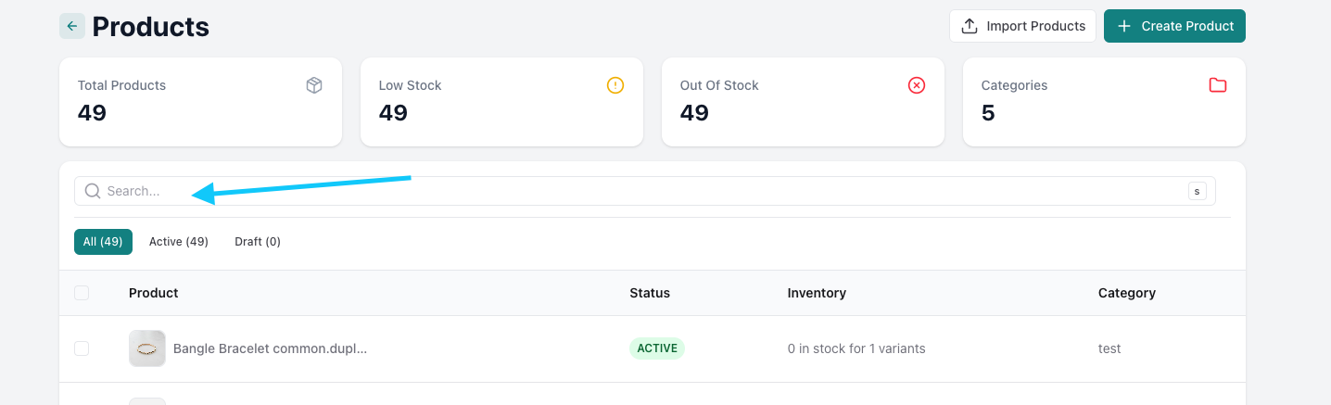Switch to the Active (49) tab
Viewport: 1331px width, 405px height.
coord(179,242)
